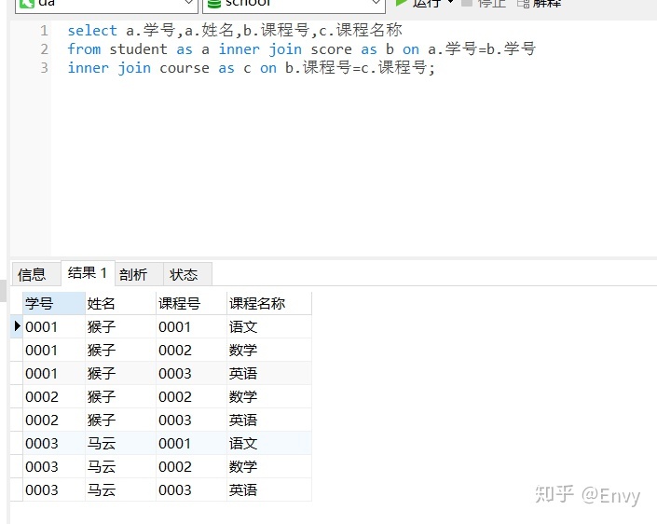
Task: Select 猴子 cell in 0001's 英语 row
Action: click(120, 373)
